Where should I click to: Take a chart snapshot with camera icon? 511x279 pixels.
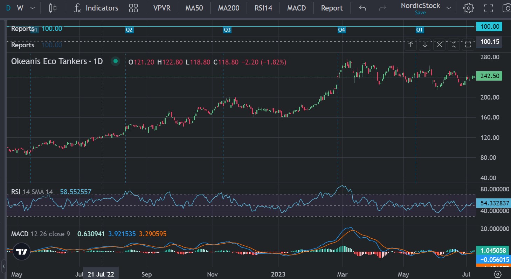tap(506, 8)
